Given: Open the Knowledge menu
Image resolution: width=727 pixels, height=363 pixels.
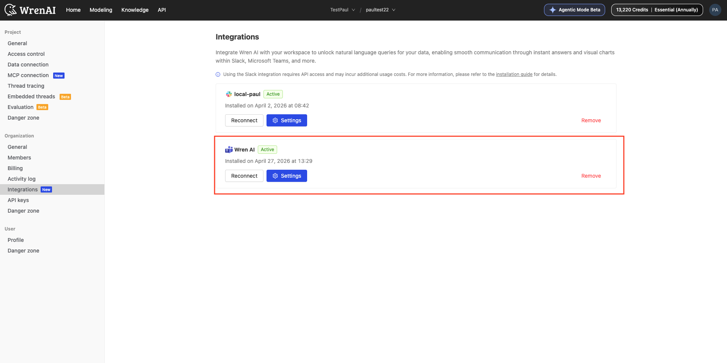Looking at the screenshot, I should click(x=135, y=10).
